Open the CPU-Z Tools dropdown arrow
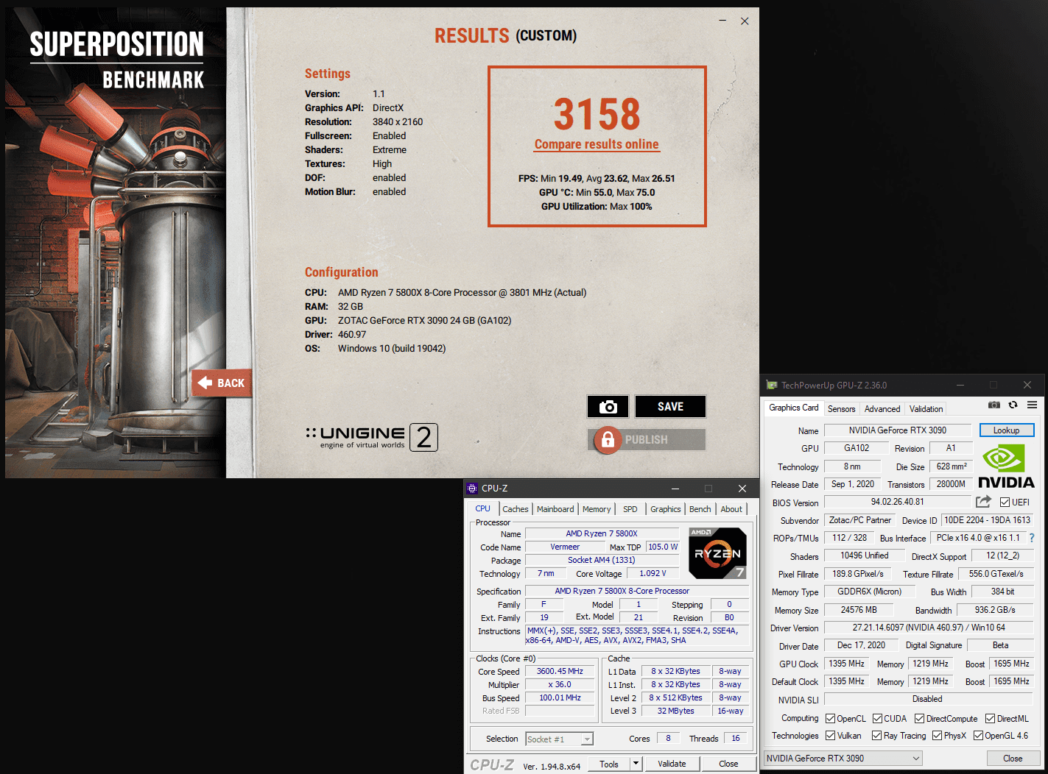1048x774 pixels. 636,764
